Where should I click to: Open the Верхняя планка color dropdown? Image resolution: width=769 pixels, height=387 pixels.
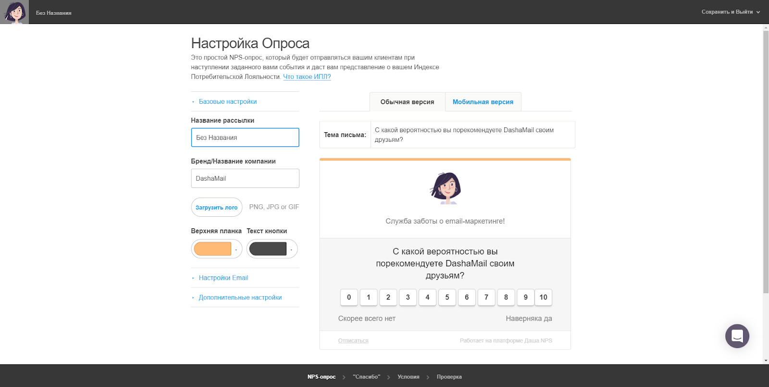tap(236, 250)
